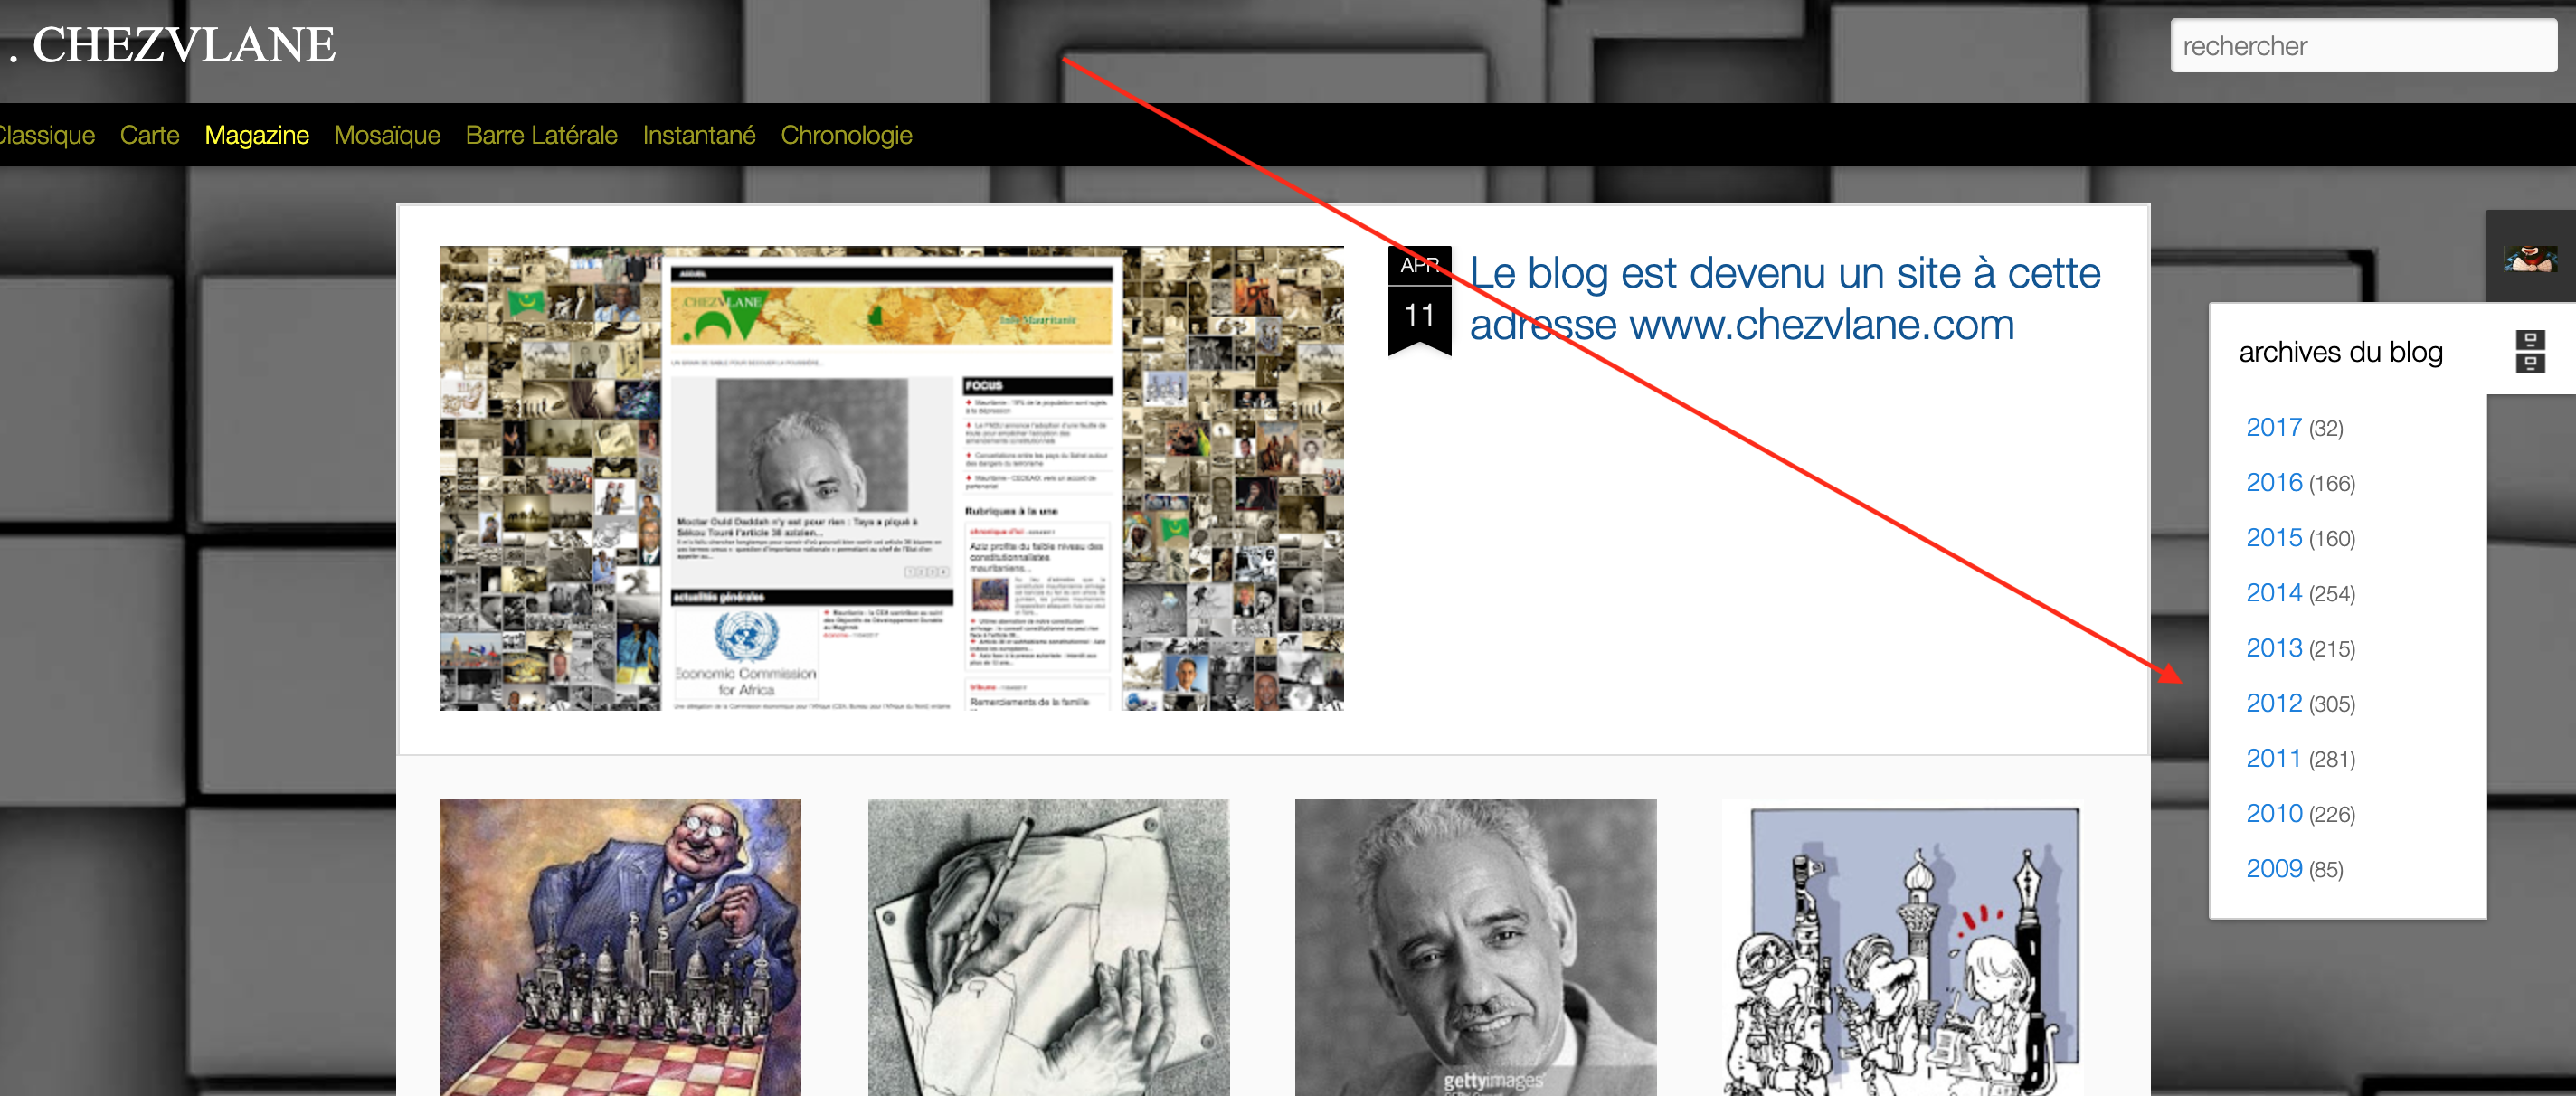Focus the rechercher search field
The image size is (2576, 1096).
(2363, 46)
